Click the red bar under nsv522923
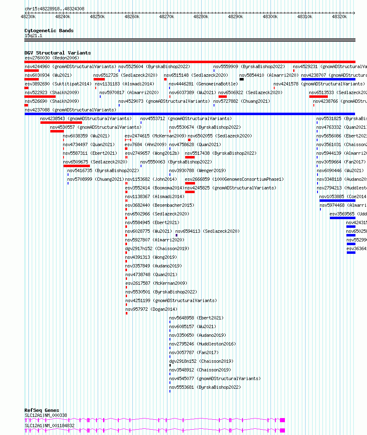The height and width of the screenshot is (435, 367). click(x=40, y=97)
